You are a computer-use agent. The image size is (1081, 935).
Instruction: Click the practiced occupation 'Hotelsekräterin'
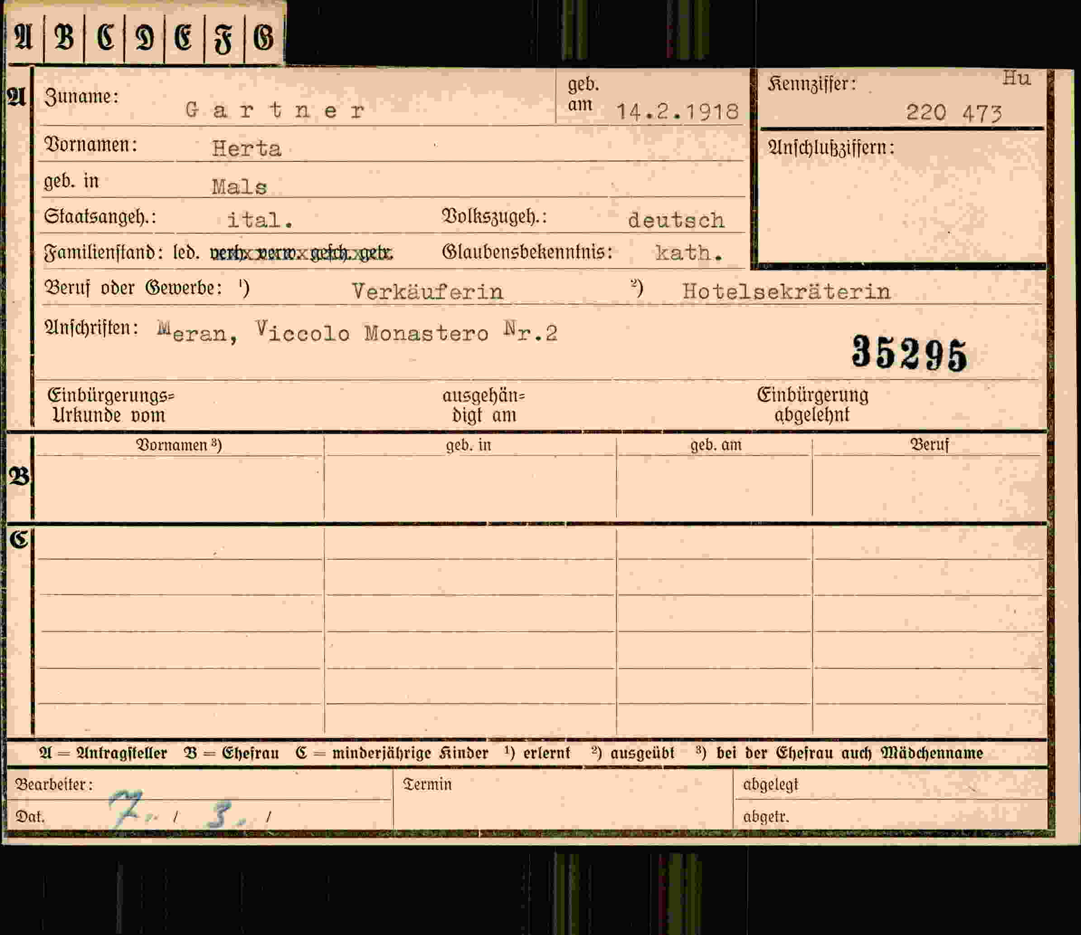point(786,291)
